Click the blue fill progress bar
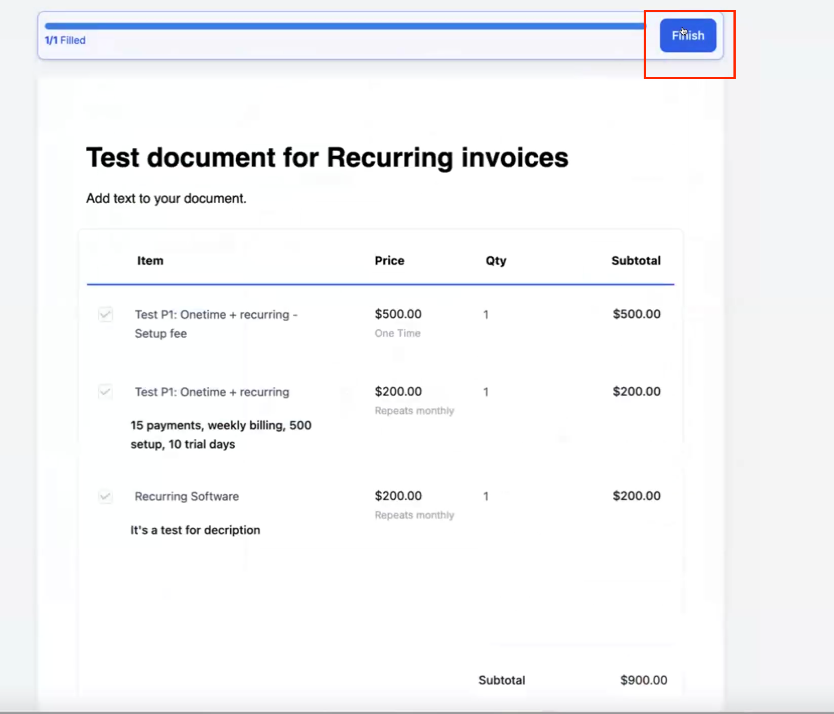The image size is (834, 714). (344, 26)
